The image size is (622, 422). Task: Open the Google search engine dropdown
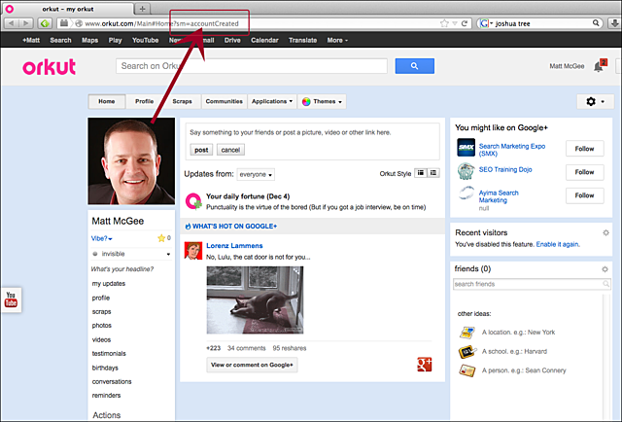(x=486, y=23)
